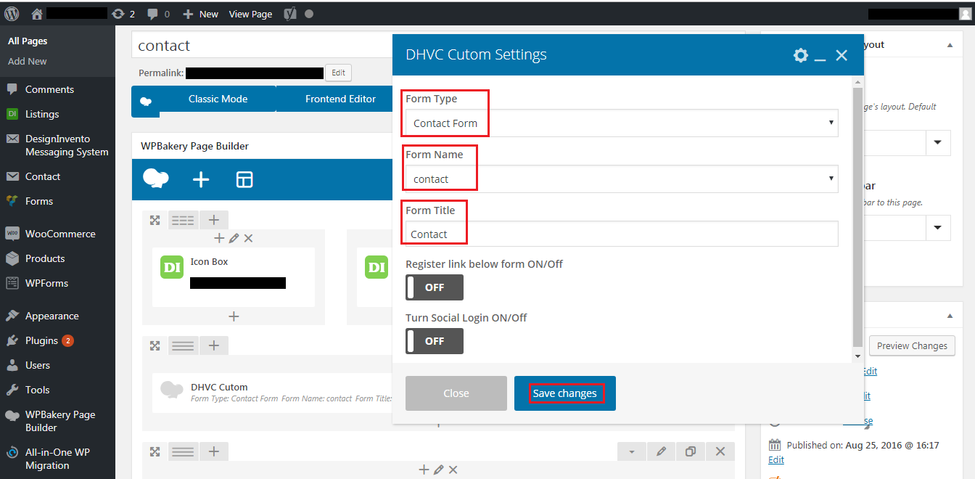Screen dimensions: 975x479
Task: Open the sidebar dropdown in right panel
Action: (938, 228)
